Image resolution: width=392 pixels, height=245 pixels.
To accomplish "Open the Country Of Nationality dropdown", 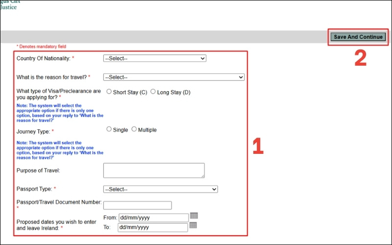I will pyautogui.click(x=154, y=58).
